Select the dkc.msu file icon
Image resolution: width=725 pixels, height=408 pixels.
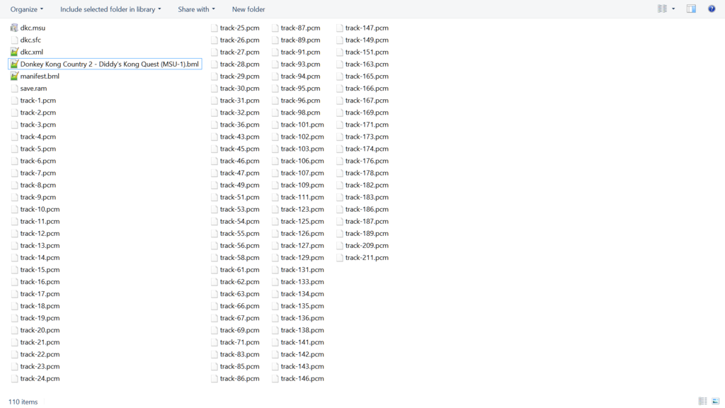point(15,28)
